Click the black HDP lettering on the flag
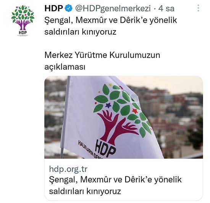The width and height of the screenshot is (210, 203). pyautogui.click(x=105, y=148)
